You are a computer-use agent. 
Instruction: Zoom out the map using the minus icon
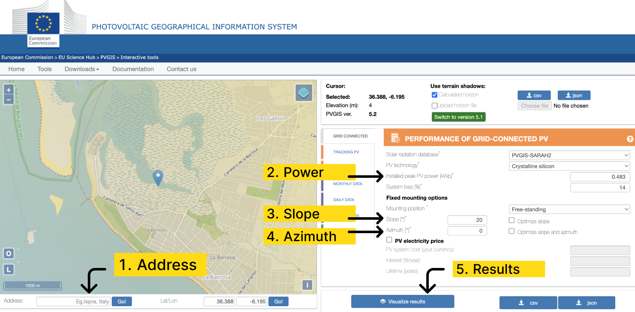(8, 99)
